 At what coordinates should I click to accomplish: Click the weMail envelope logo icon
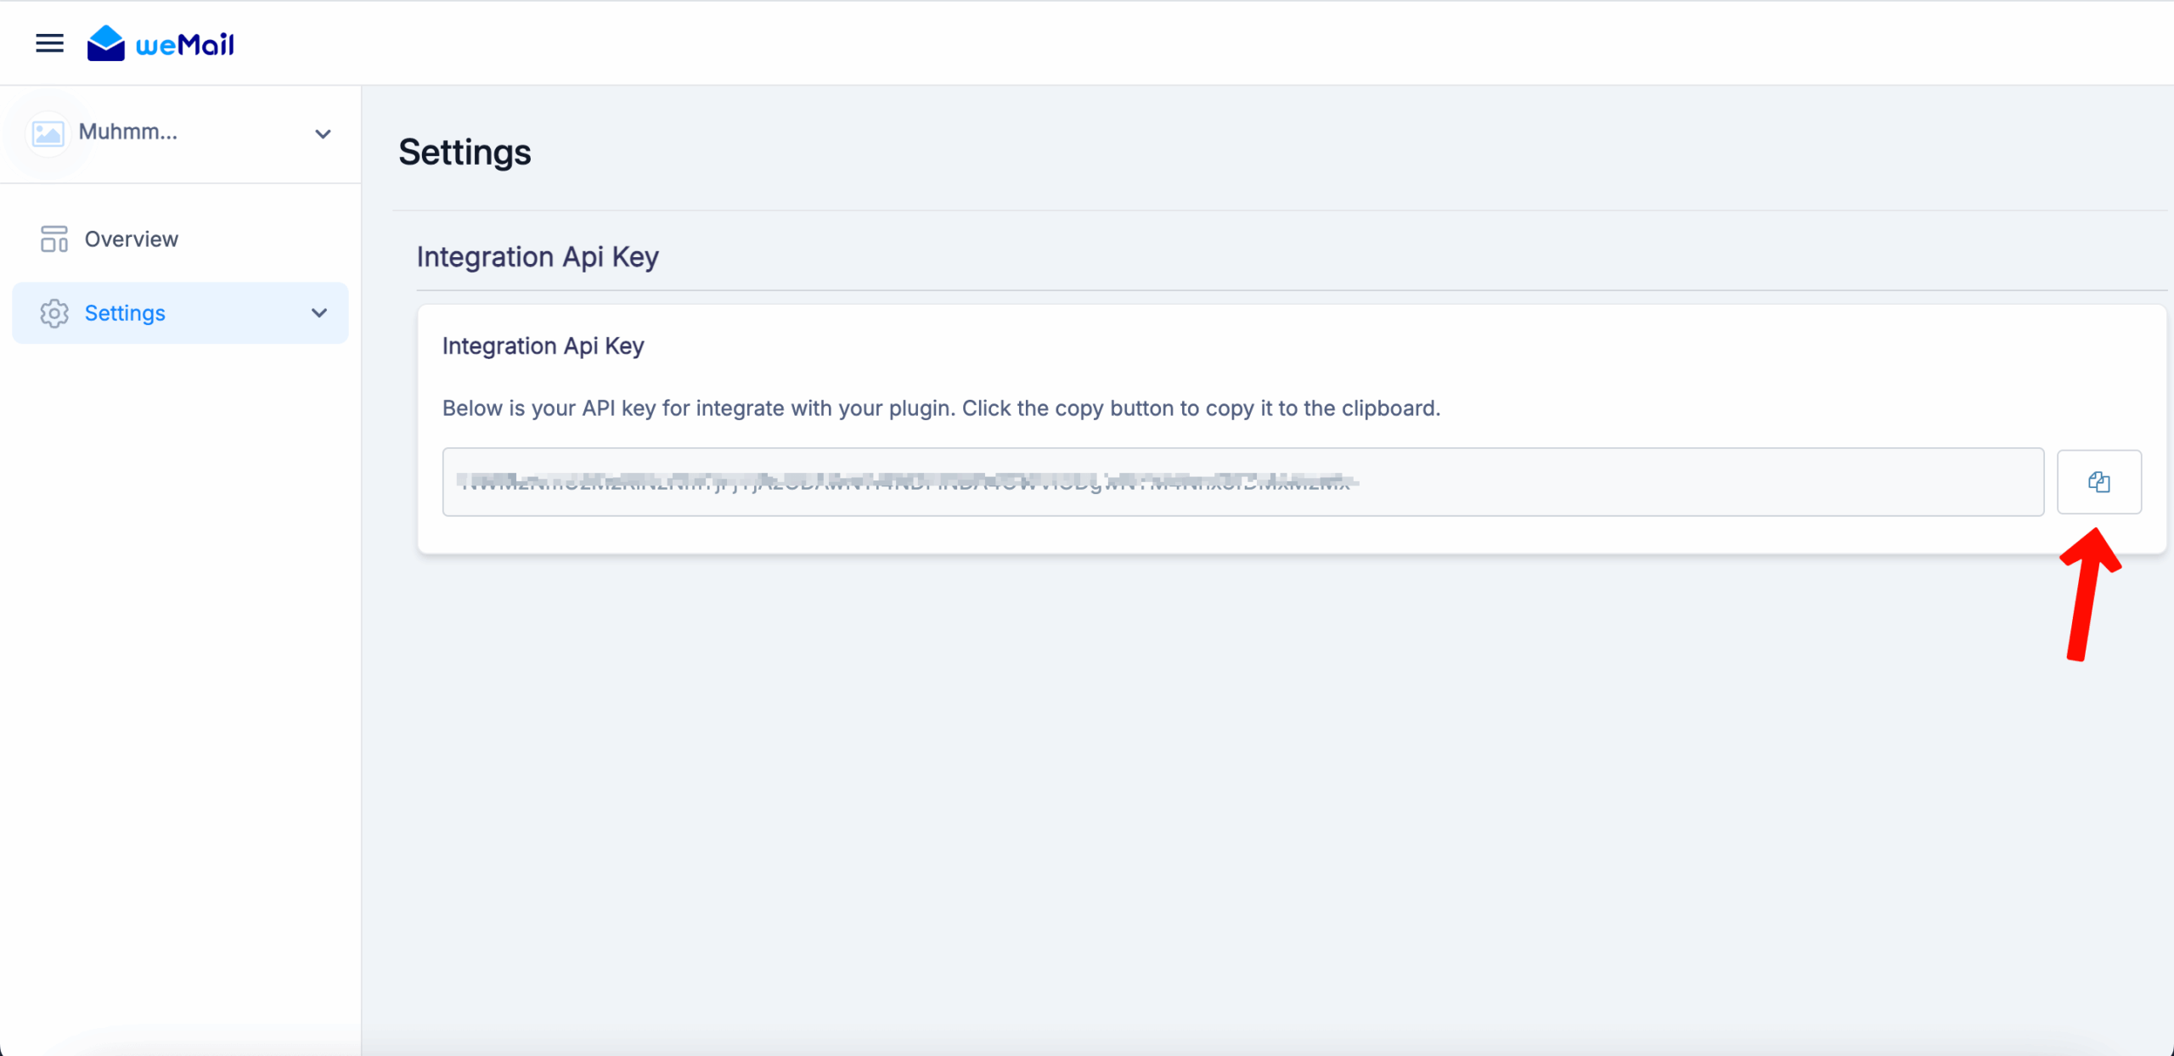click(x=105, y=43)
